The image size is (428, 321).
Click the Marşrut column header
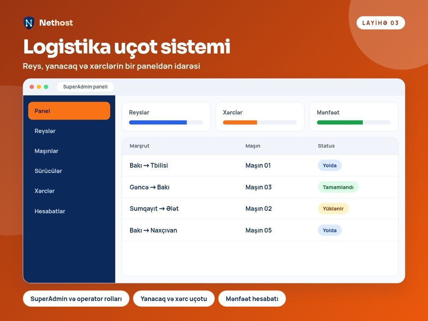tap(140, 146)
